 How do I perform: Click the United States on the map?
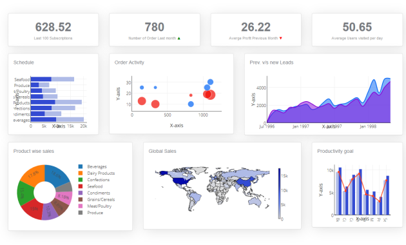tap(181, 181)
